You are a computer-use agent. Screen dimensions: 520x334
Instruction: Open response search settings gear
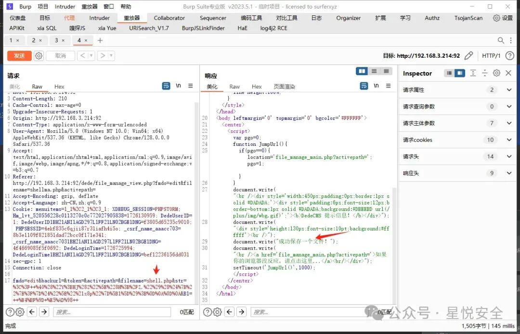(x=217, y=312)
